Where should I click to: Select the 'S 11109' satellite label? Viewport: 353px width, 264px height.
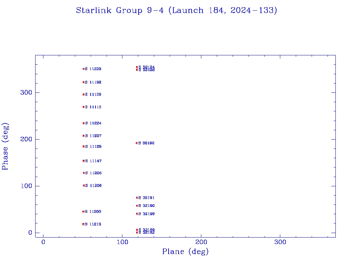[x=93, y=95]
